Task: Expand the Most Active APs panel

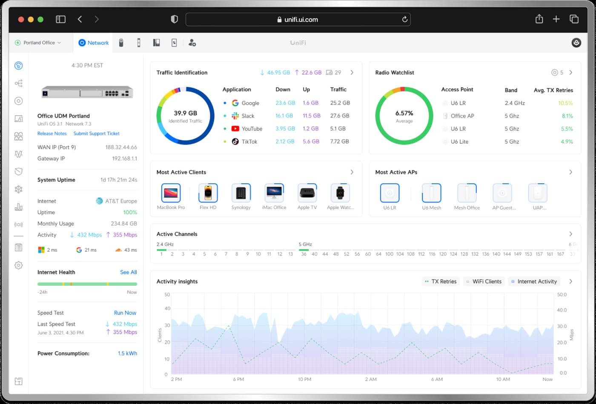Action: [571, 172]
